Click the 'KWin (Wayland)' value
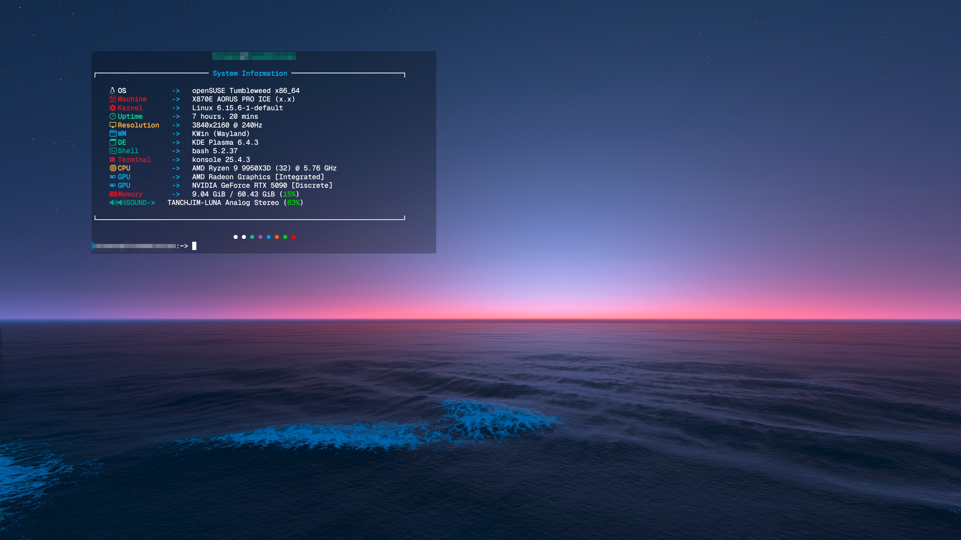 click(221, 133)
